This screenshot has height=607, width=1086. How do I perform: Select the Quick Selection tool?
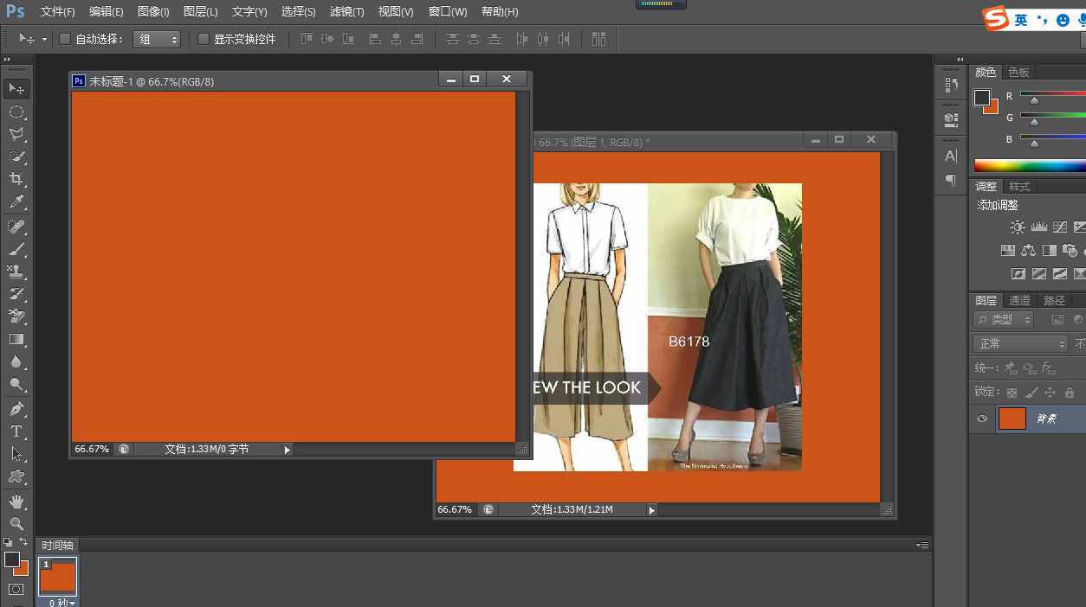pyautogui.click(x=16, y=157)
